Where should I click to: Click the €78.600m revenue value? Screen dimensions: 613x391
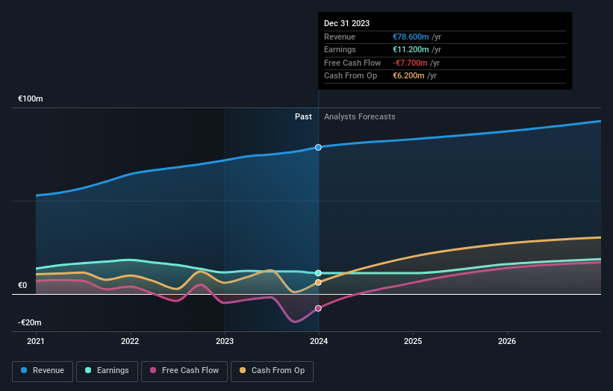(411, 37)
